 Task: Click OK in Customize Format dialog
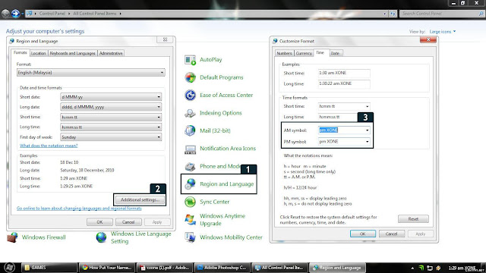[363, 234]
